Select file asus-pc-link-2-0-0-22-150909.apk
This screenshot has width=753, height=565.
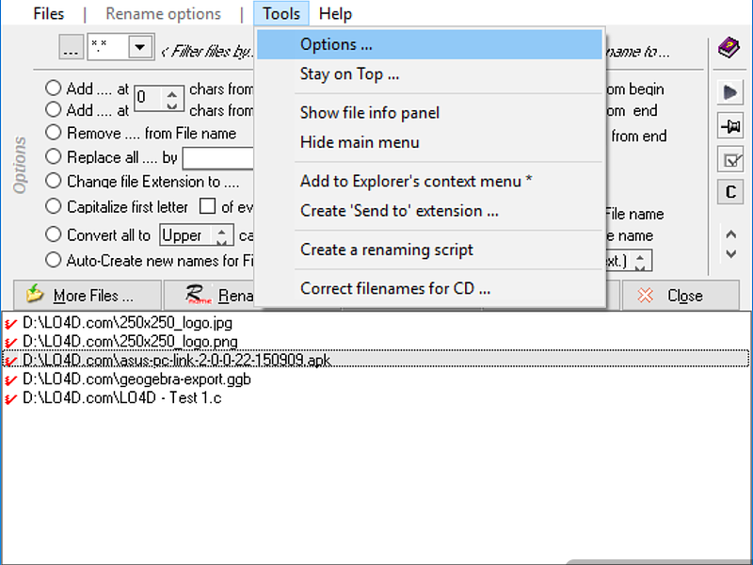click(x=376, y=360)
